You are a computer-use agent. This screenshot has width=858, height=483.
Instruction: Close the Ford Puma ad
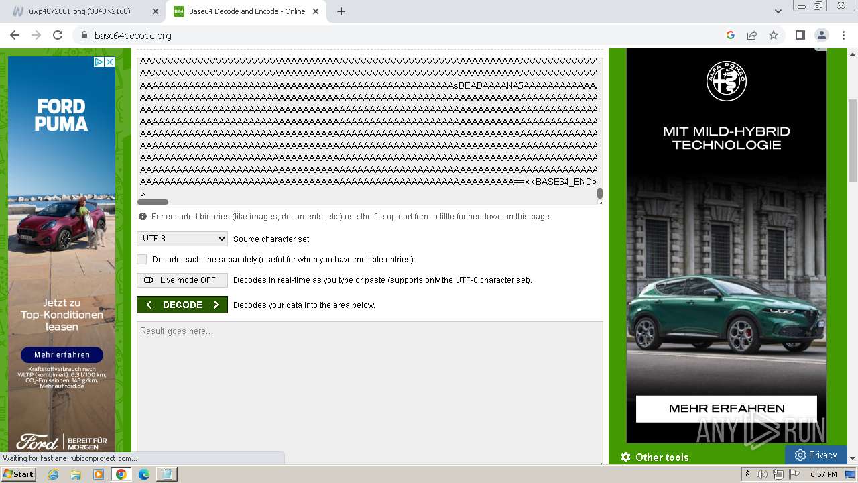click(109, 62)
